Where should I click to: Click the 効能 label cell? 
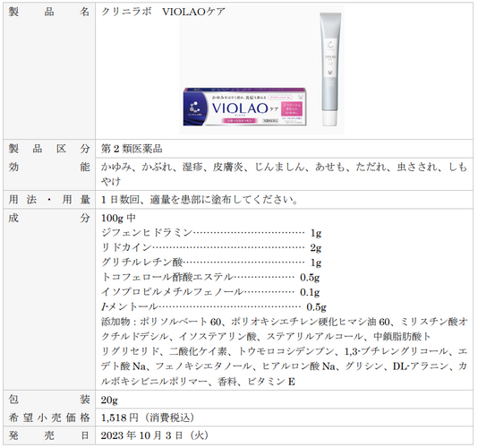tap(48, 167)
